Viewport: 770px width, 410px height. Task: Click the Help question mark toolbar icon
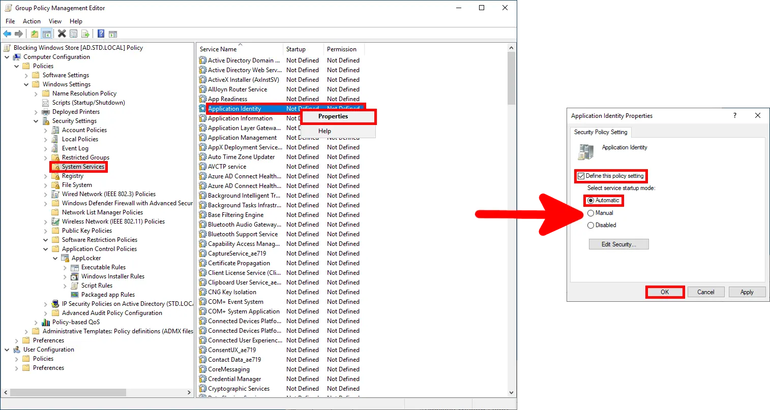[x=100, y=34]
